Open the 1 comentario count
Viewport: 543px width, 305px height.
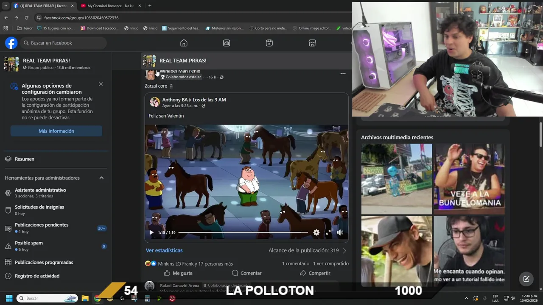pos(296,263)
